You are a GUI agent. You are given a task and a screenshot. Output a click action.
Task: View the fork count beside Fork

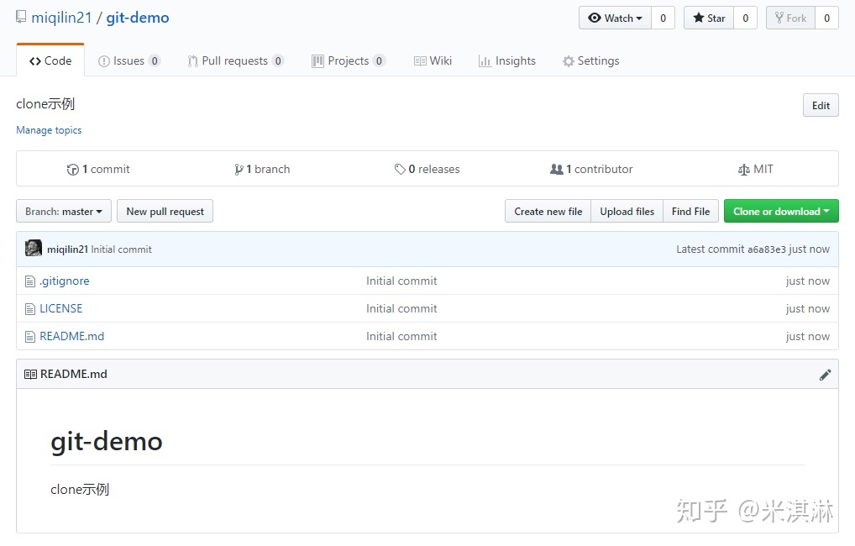[826, 18]
